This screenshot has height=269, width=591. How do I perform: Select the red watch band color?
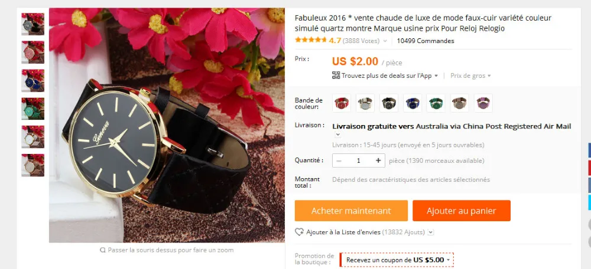342,103
